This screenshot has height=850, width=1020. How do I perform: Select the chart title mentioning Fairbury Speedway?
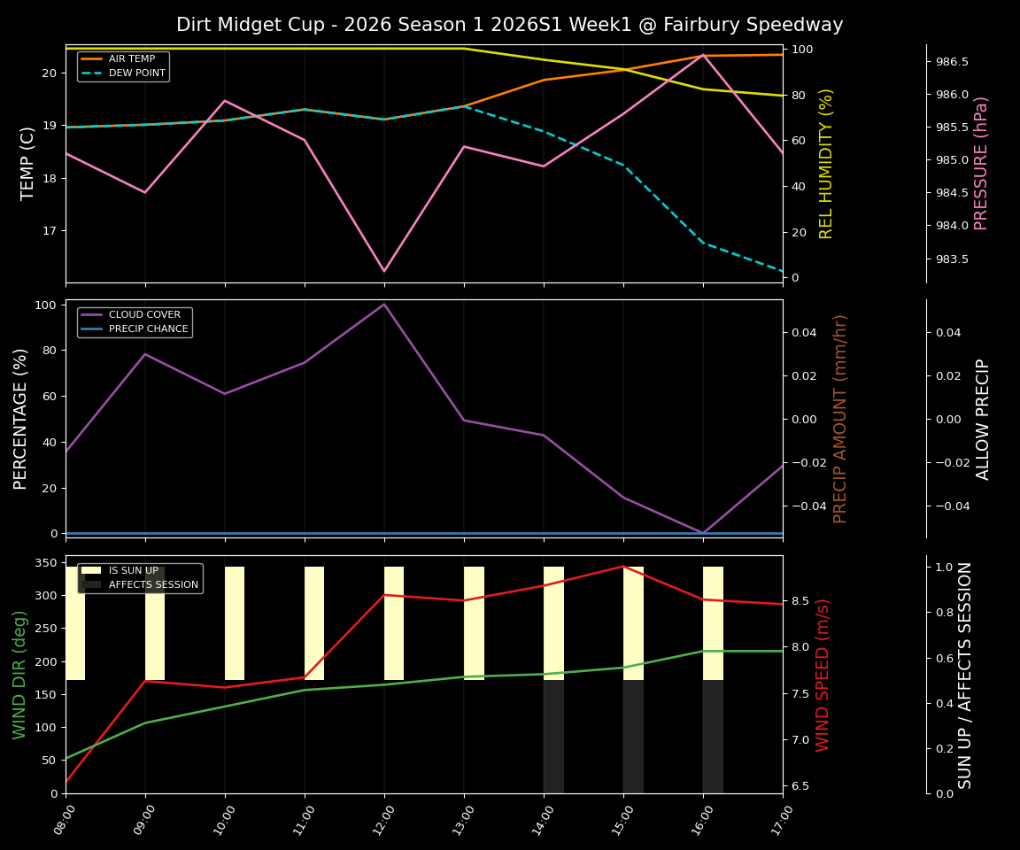click(510, 25)
